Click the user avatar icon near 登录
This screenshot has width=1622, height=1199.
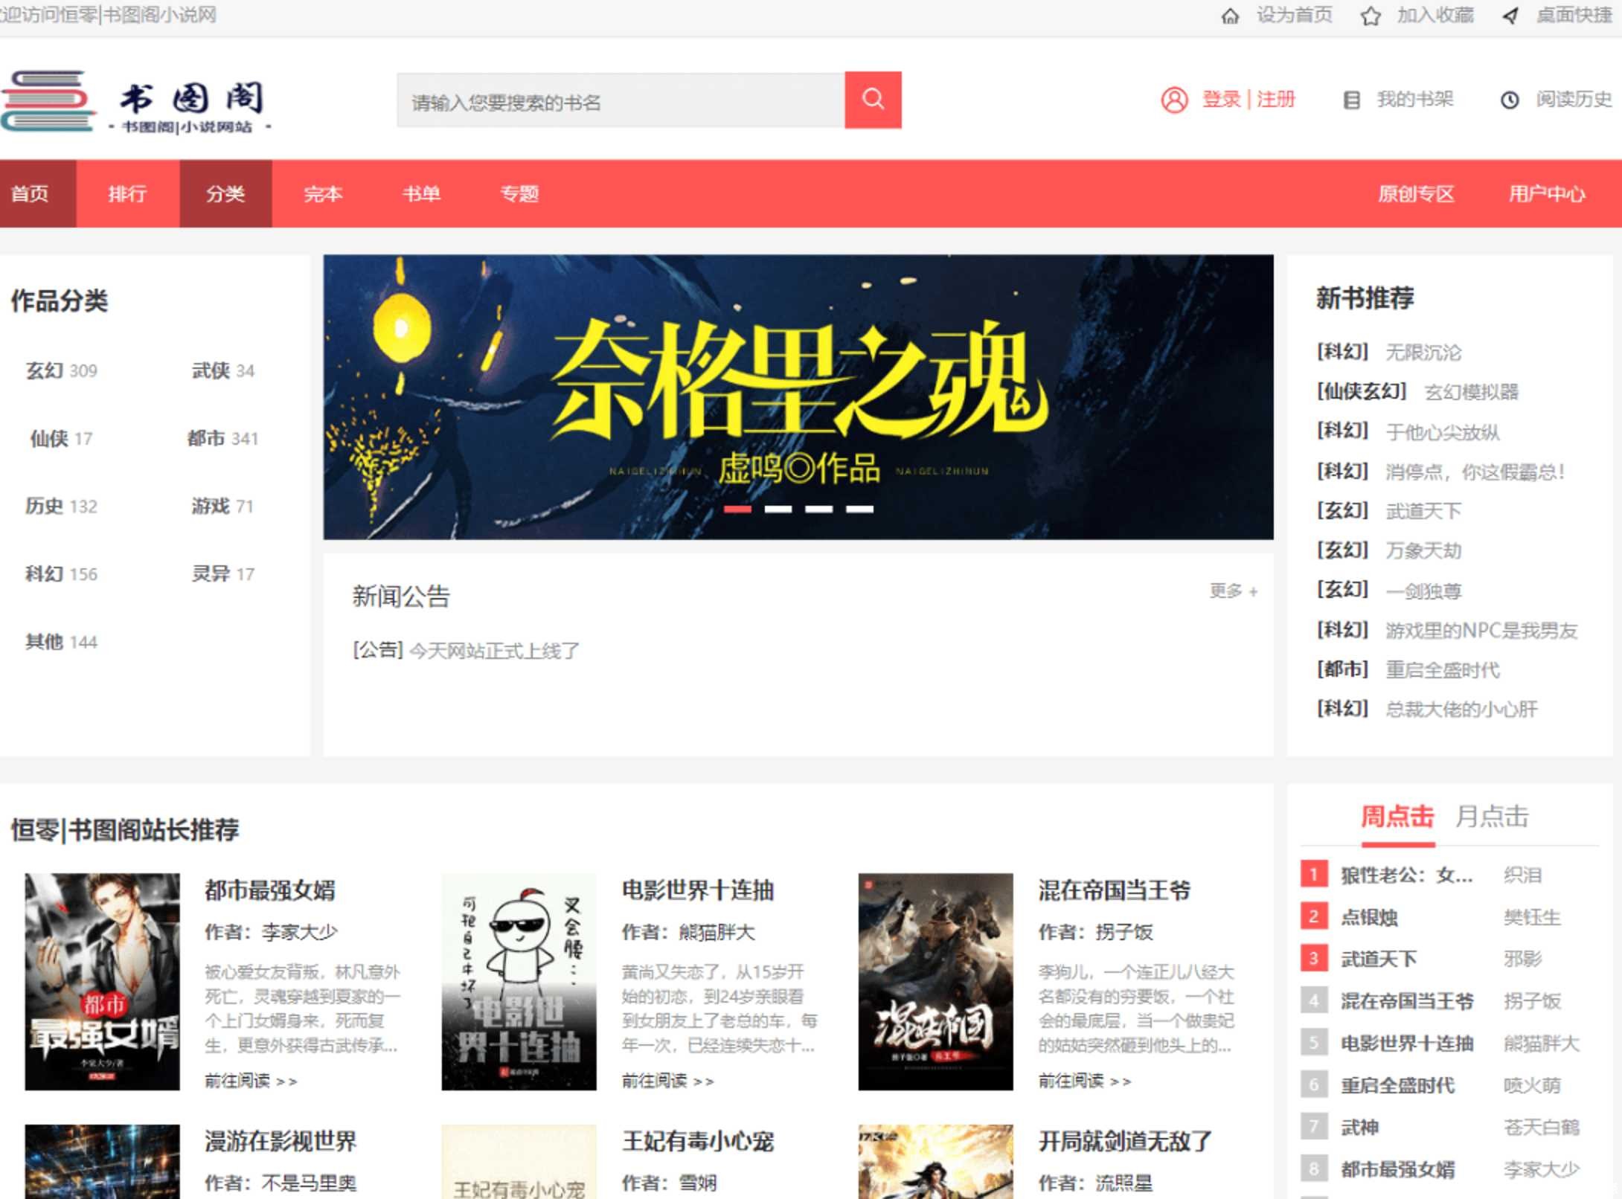(x=1174, y=100)
